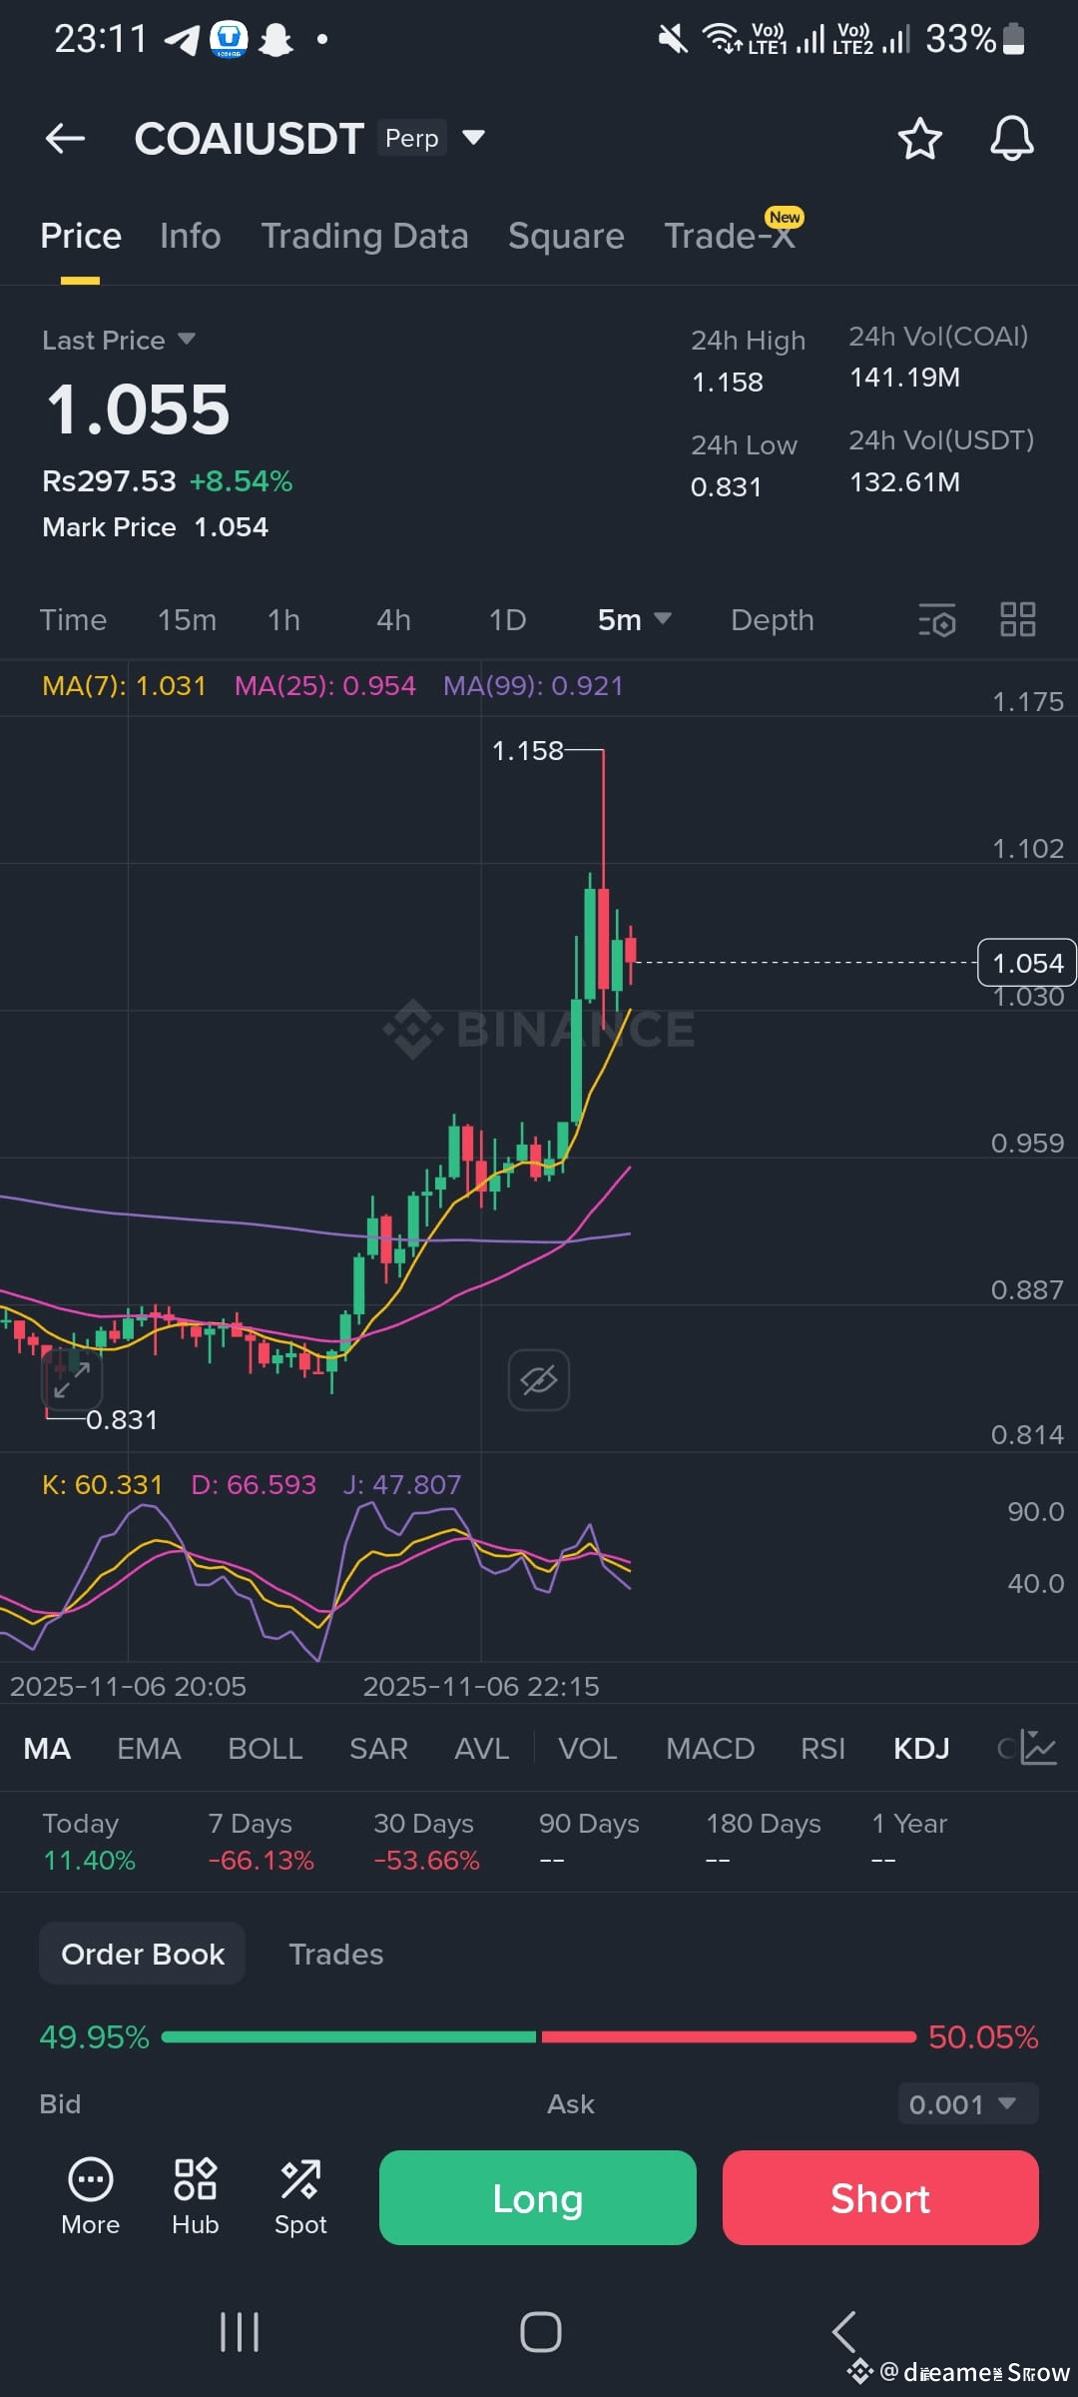Open the Square tab
Viewport: 1078px width, 2397px height.
pos(566,236)
